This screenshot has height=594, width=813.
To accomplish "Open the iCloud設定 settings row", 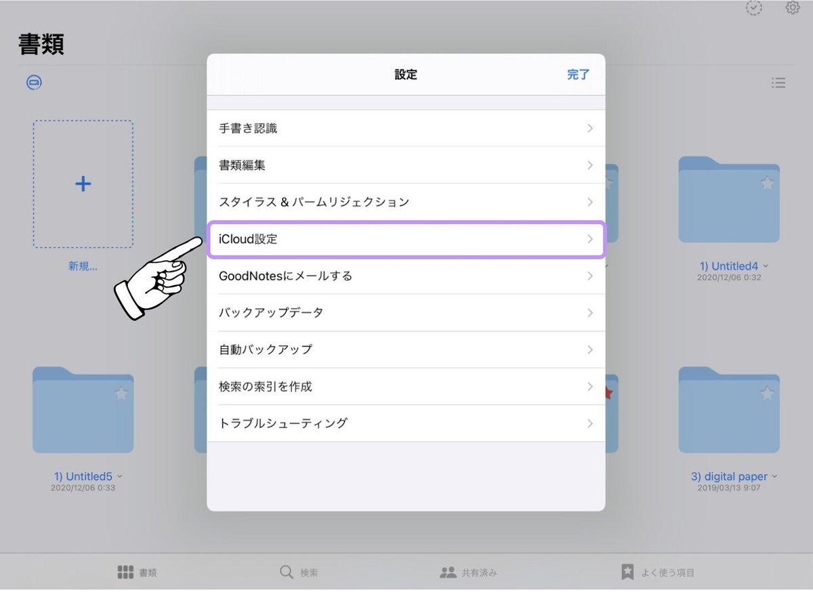I will point(406,239).
